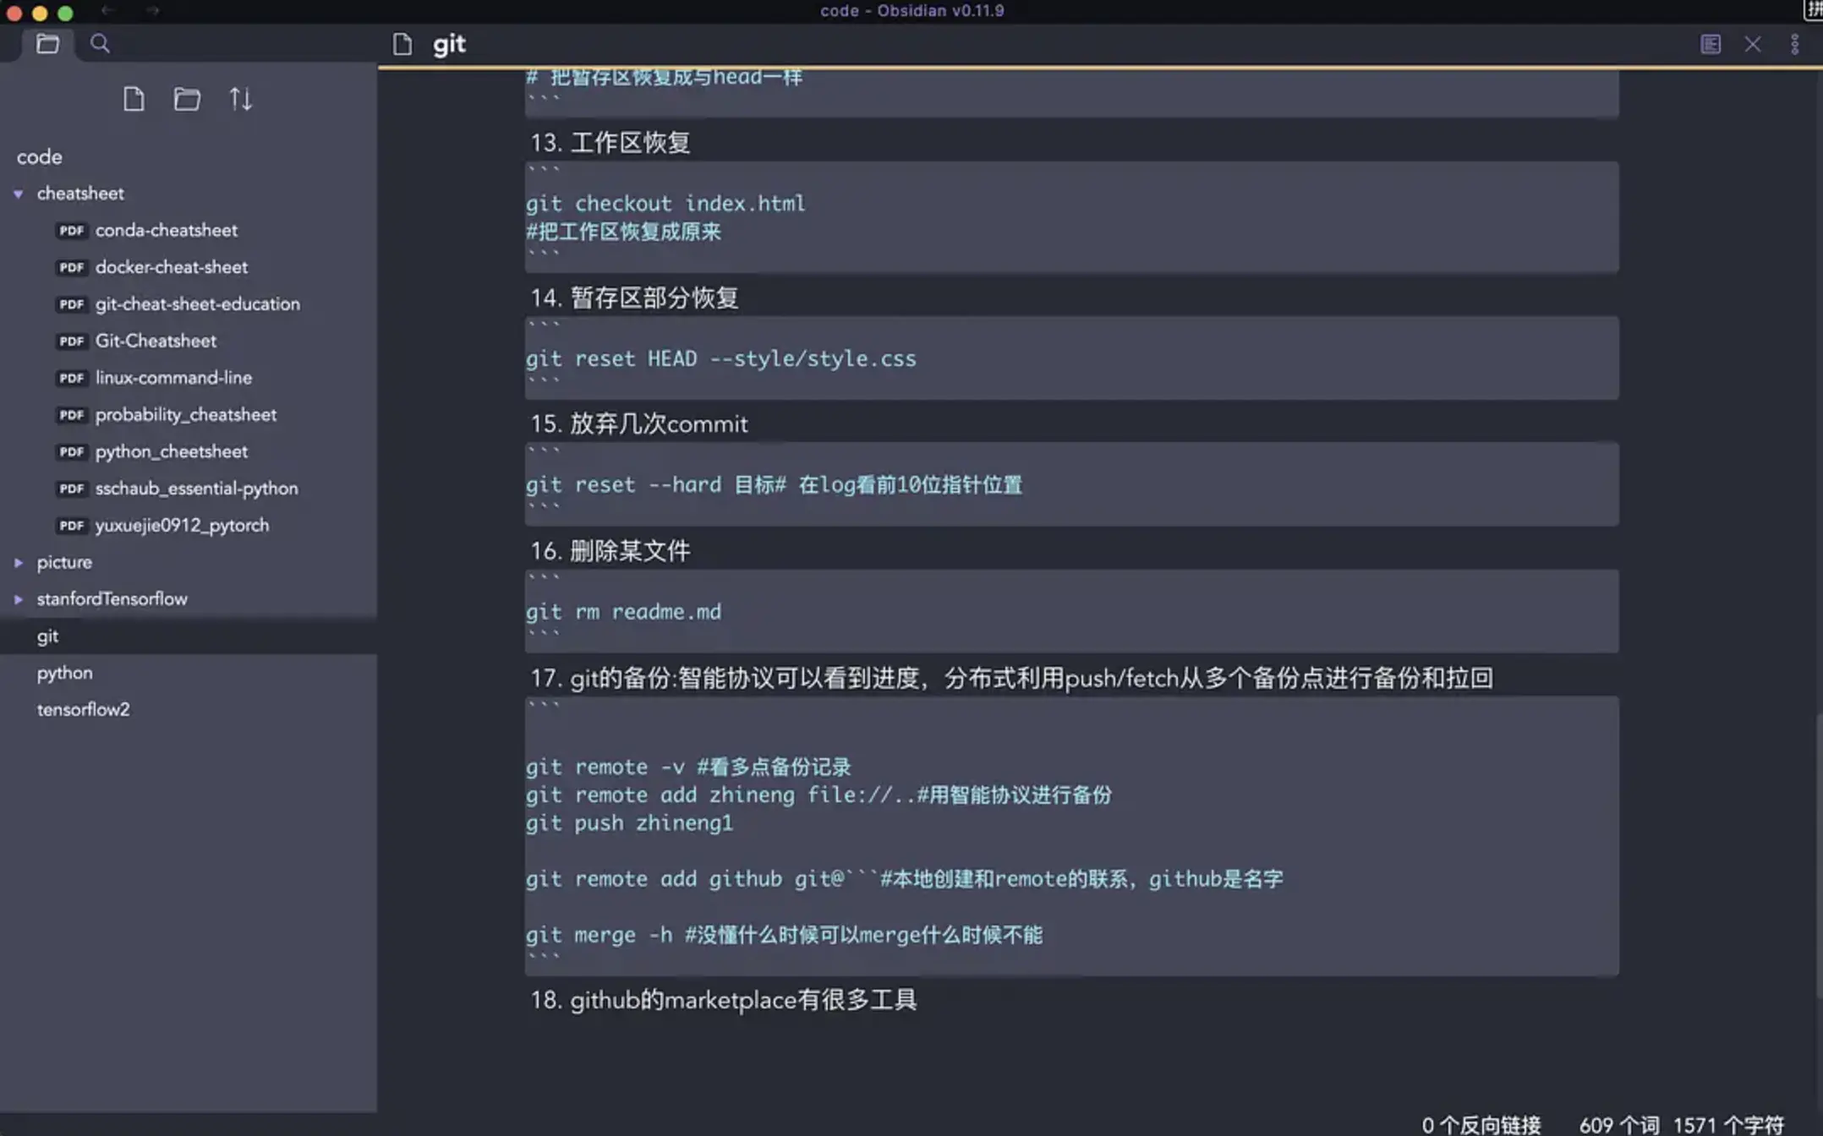Click the git note title
The height and width of the screenshot is (1136, 1823).
pos(449,44)
